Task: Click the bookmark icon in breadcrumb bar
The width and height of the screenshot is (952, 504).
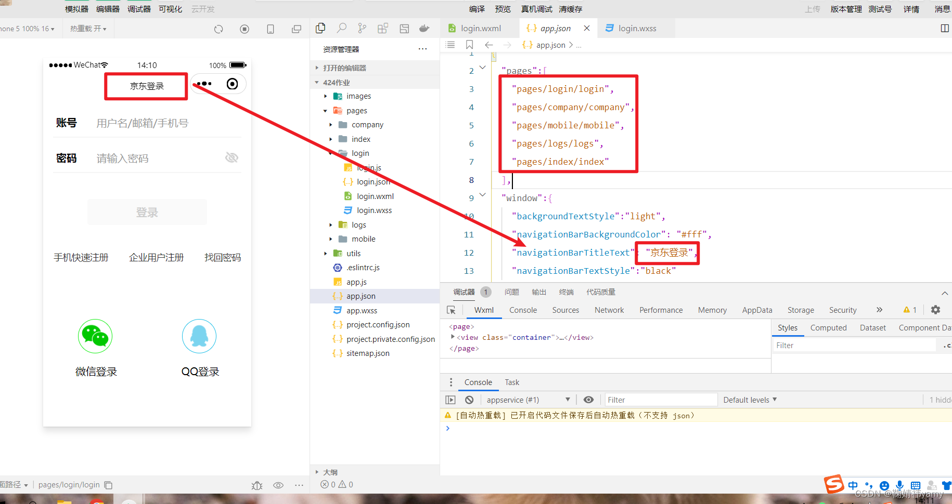Action: click(x=469, y=45)
